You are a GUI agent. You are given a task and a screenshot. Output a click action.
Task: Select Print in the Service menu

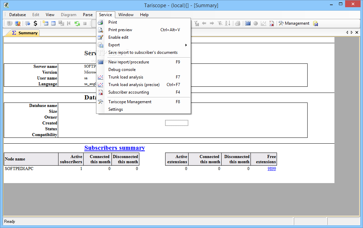point(143,22)
